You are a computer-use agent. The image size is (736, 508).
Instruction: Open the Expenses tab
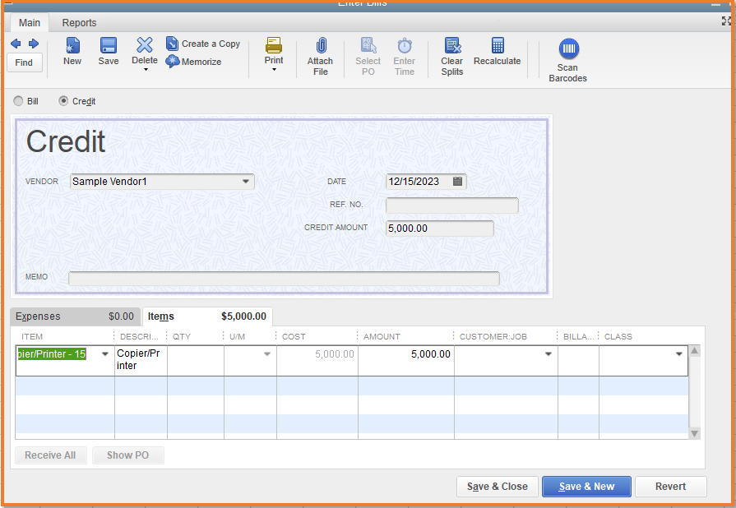[43, 316]
